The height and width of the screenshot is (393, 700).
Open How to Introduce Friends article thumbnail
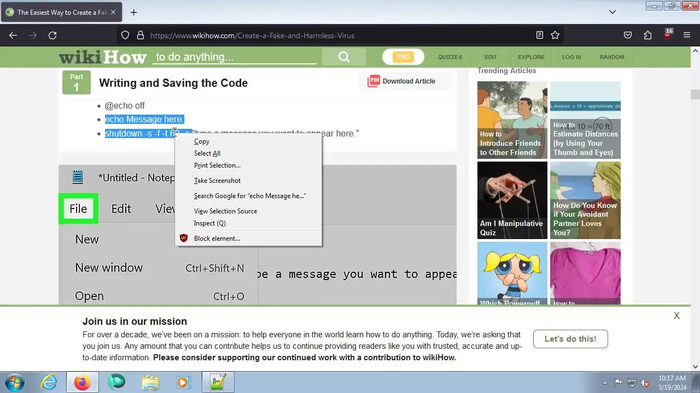click(x=512, y=120)
